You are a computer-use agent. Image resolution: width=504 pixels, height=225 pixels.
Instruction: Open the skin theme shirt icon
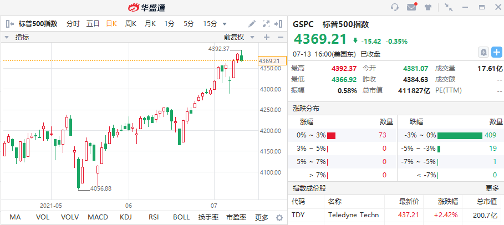click(x=427, y=7)
